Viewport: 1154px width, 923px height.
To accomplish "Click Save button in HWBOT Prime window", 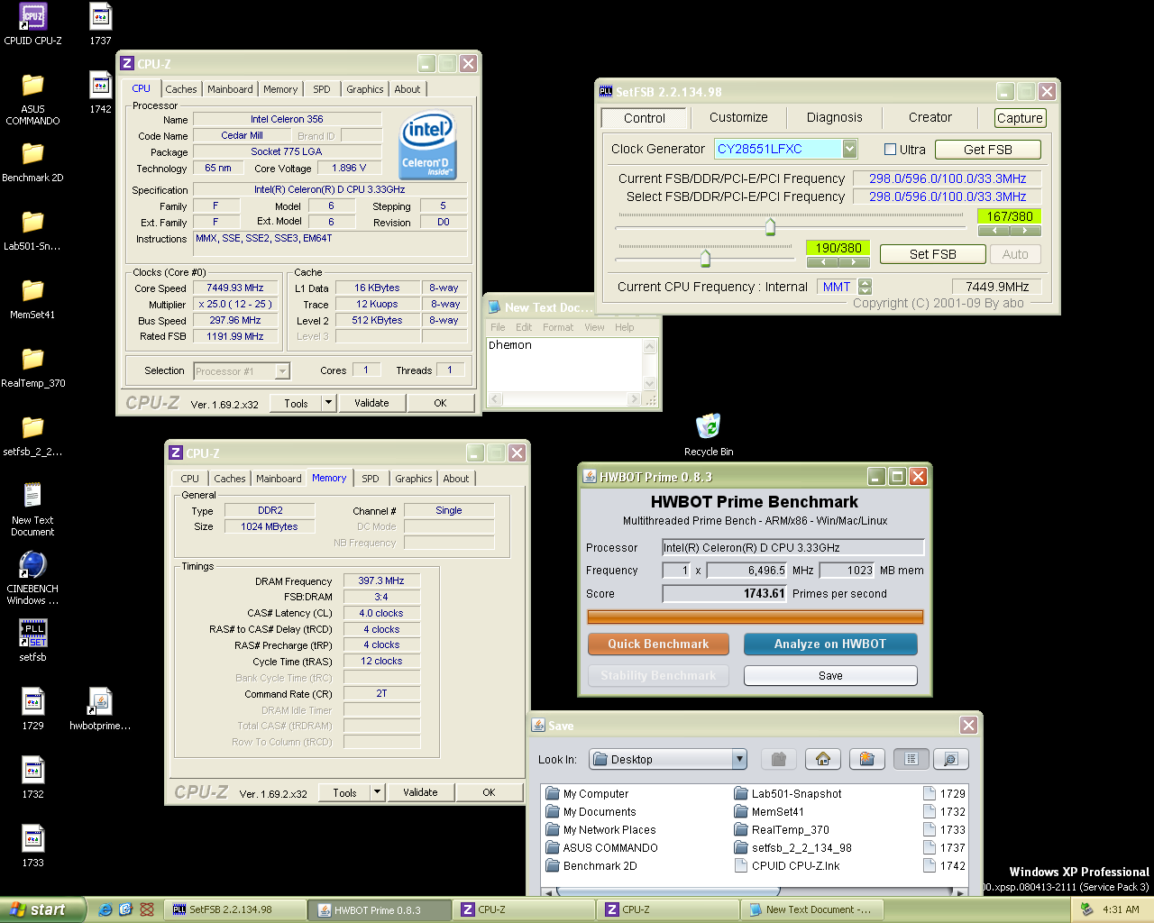I will click(x=830, y=675).
